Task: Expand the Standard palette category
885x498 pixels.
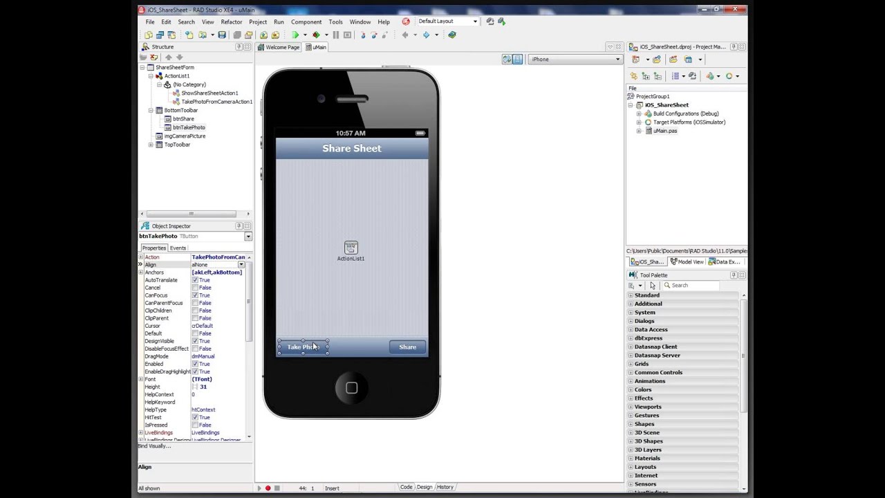Action: (631, 295)
